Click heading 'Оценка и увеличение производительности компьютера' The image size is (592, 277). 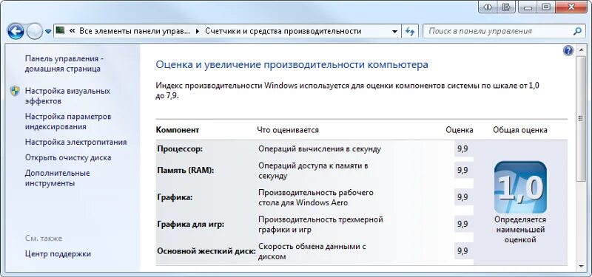[x=292, y=64]
